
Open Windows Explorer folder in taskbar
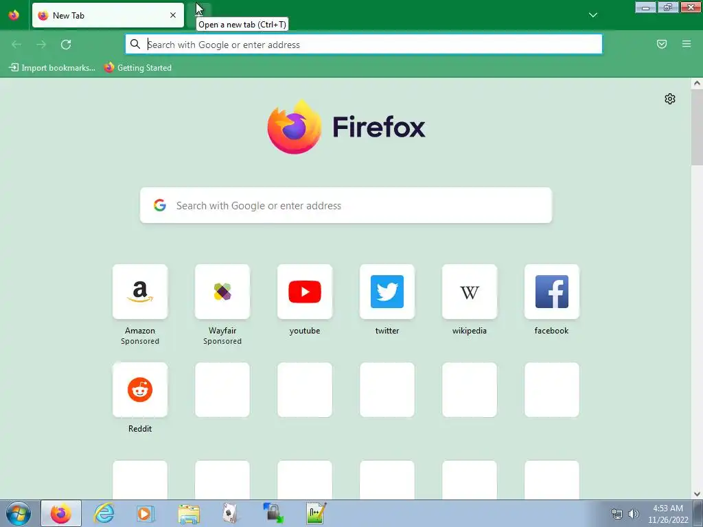coord(189,513)
